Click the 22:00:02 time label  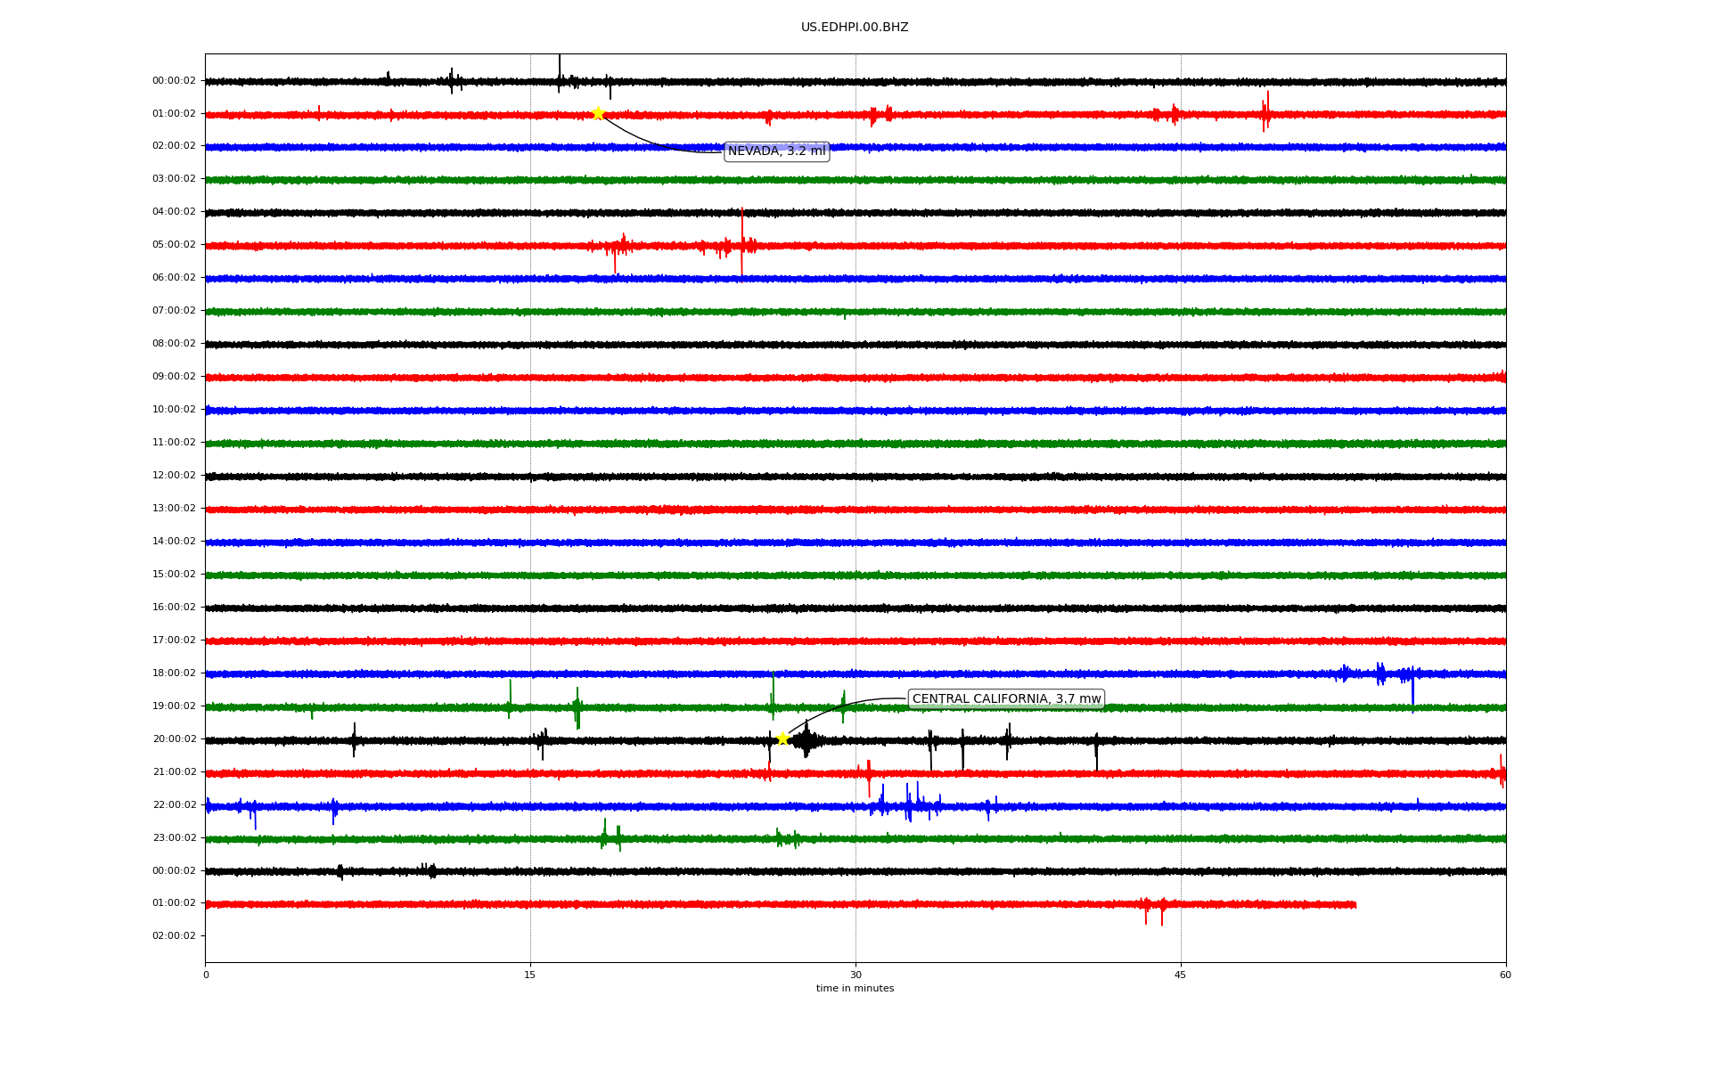pyautogui.click(x=174, y=805)
